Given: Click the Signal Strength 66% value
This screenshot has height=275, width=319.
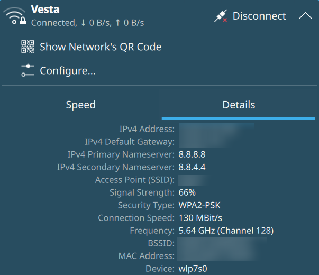Looking at the screenshot, I should point(187,192).
